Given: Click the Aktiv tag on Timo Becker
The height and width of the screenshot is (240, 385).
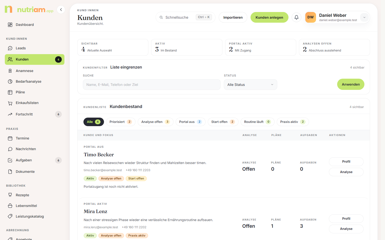Looking at the screenshot, I should point(90,179).
